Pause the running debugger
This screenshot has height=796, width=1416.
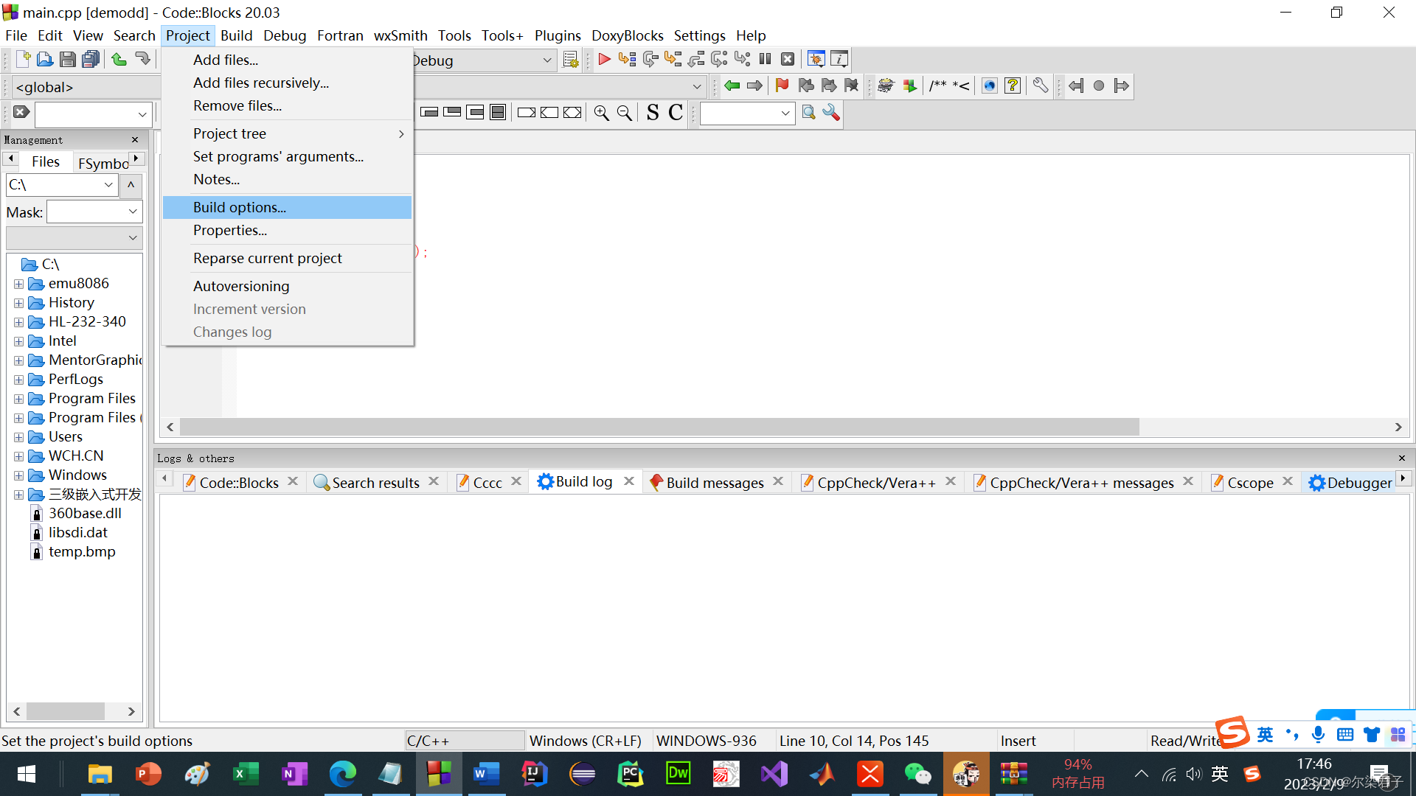(766, 59)
